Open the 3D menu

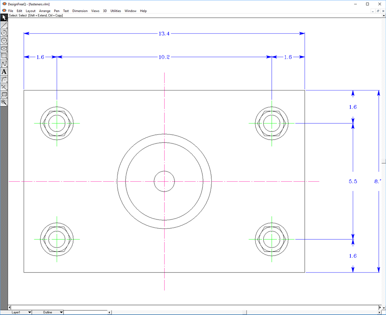104,11
